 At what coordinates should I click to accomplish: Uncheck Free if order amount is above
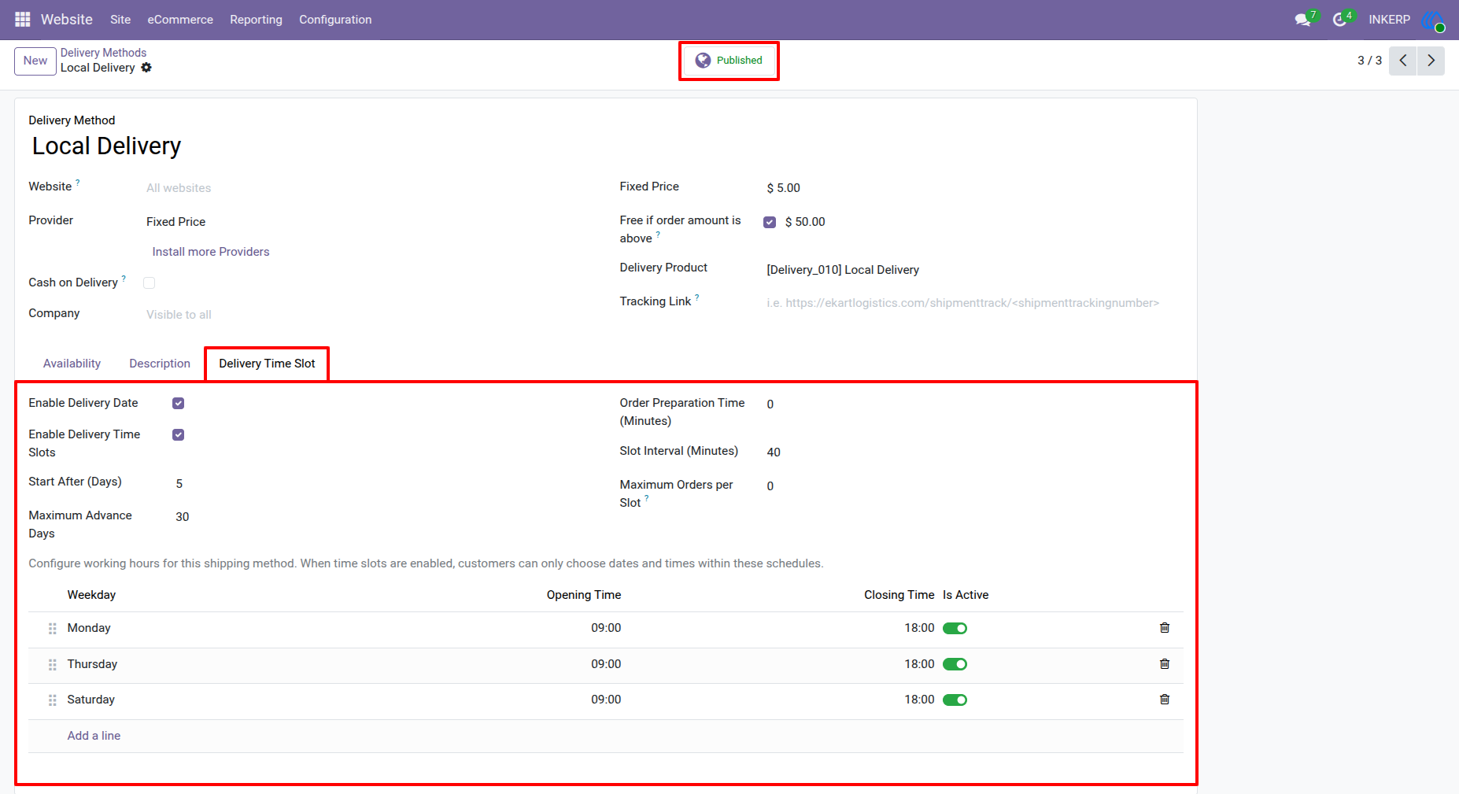point(770,223)
